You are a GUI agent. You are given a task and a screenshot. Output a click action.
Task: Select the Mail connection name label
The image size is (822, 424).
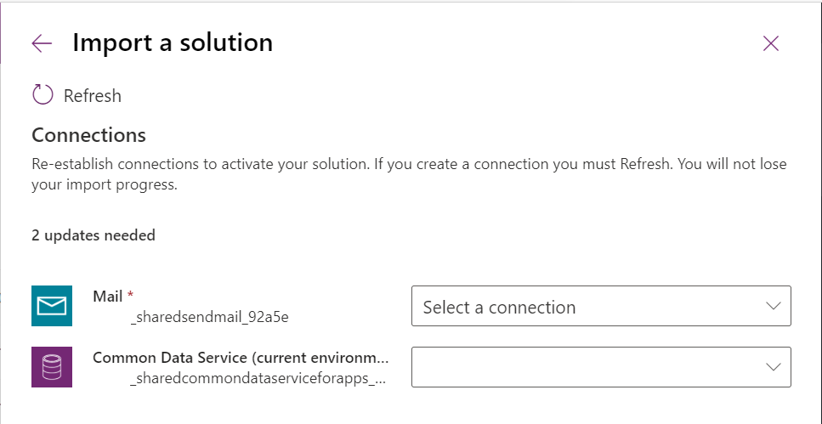click(107, 297)
